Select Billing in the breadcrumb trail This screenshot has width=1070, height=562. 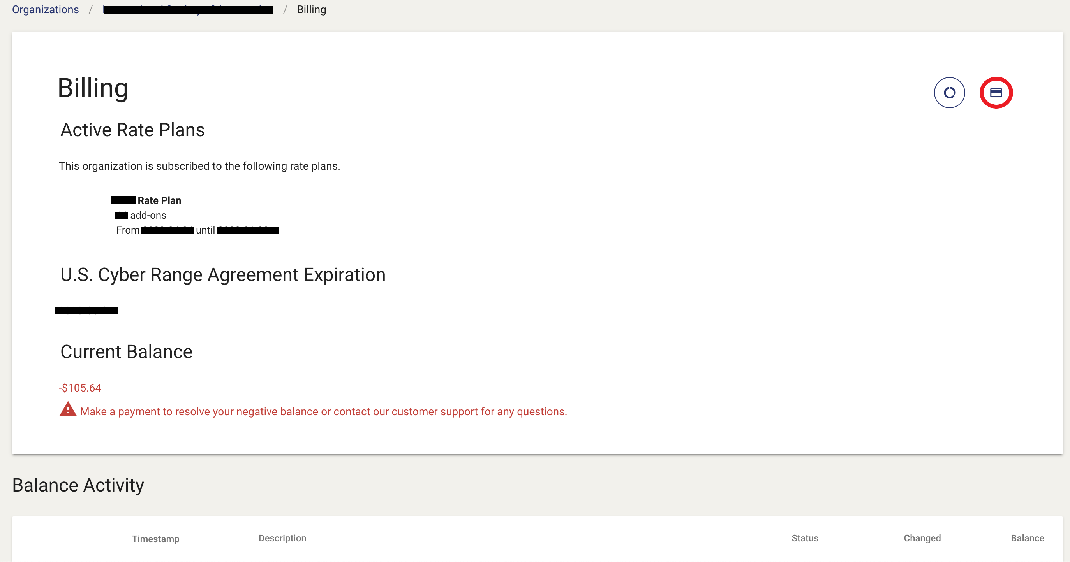(311, 9)
